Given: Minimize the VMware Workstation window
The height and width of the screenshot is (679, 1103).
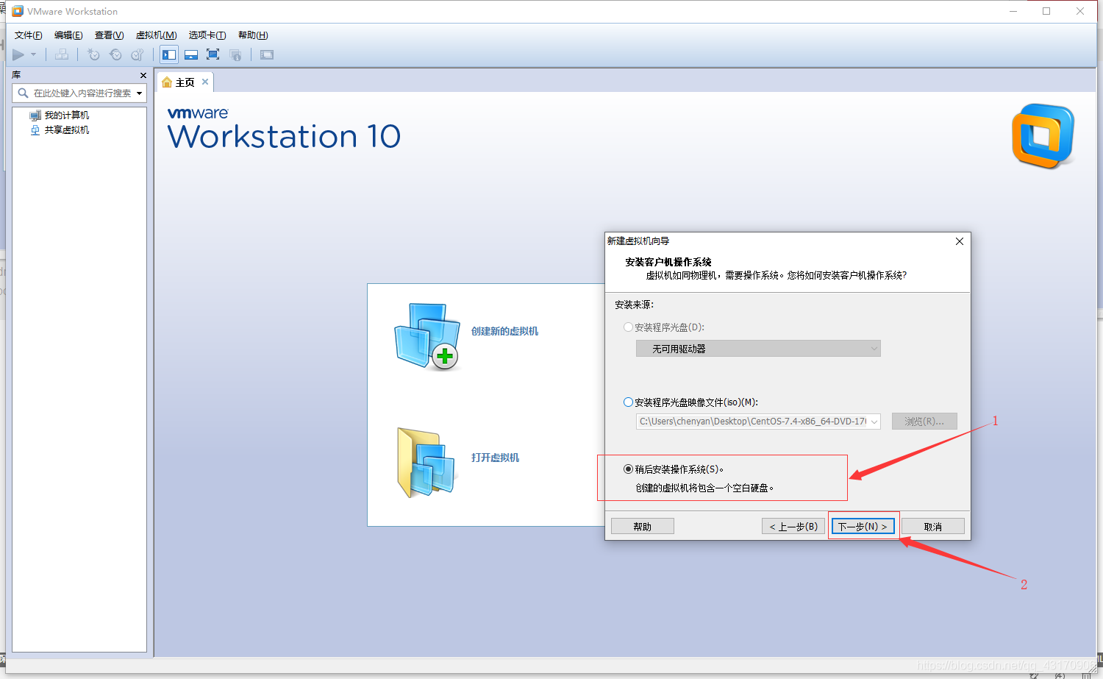Looking at the screenshot, I should click(x=1013, y=11).
